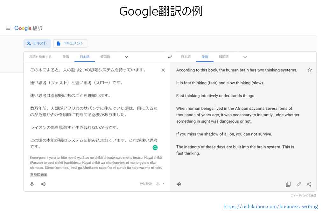
Task: Open the input method dropdown arrow
Action: (164, 183)
